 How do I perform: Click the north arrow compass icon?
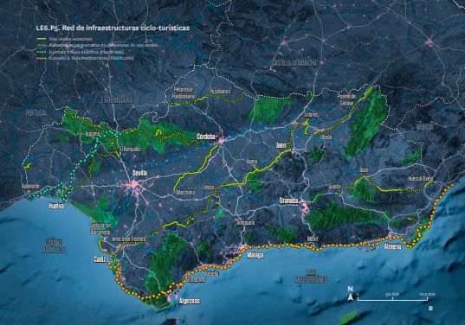pyautogui.click(x=350, y=294)
